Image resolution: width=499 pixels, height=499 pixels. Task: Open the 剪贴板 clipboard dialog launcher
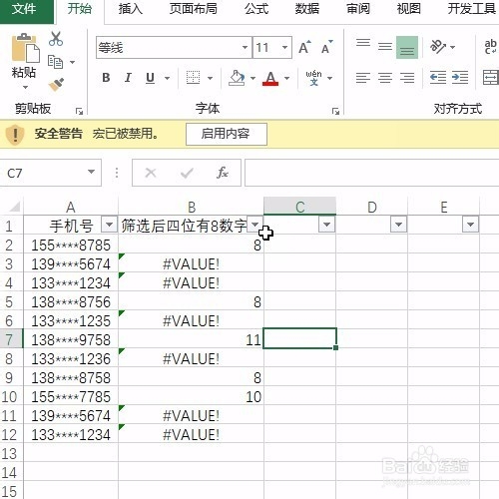(79, 111)
